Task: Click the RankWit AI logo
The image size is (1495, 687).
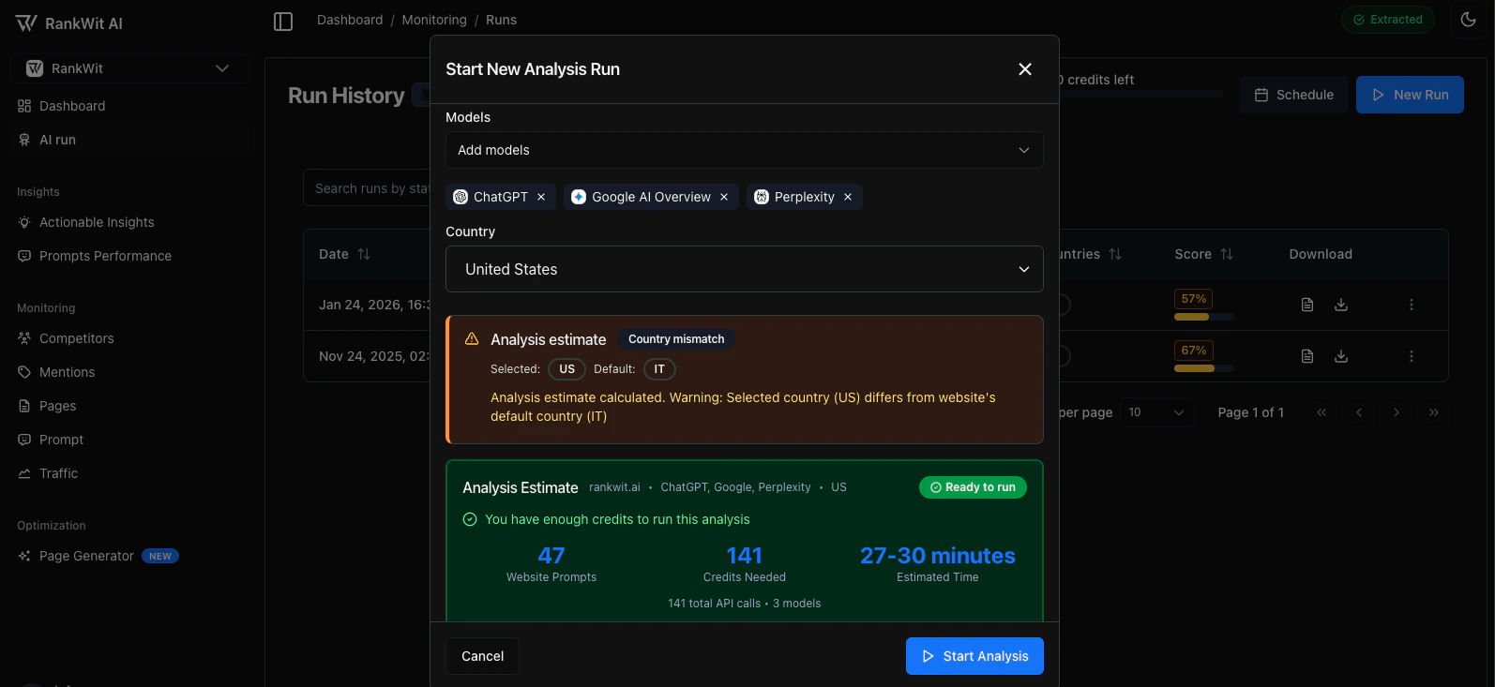Action: pyautogui.click(x=69, y=23)
